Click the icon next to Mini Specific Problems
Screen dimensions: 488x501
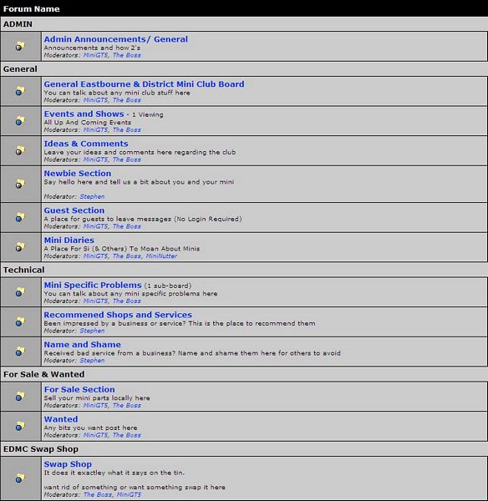tap(20, 292)
